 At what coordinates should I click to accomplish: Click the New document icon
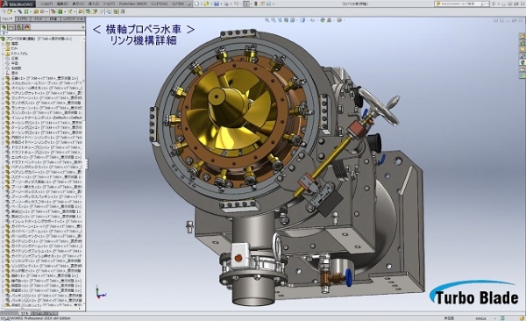click(x=196, y=4)
